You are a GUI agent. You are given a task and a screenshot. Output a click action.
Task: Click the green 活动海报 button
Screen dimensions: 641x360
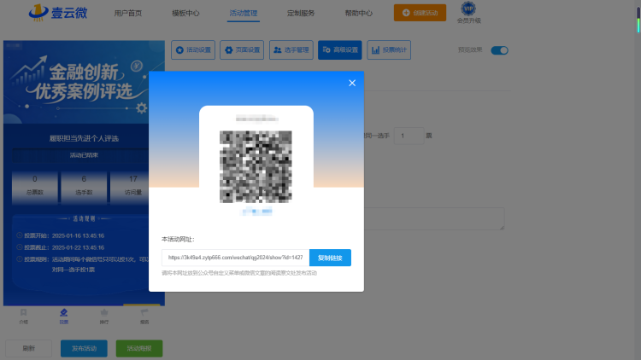[139, 348]
